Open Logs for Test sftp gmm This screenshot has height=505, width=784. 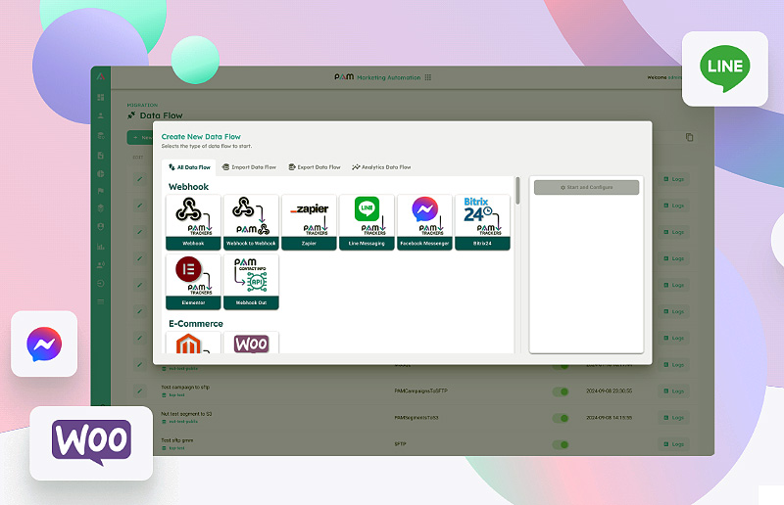click(673, 444)
